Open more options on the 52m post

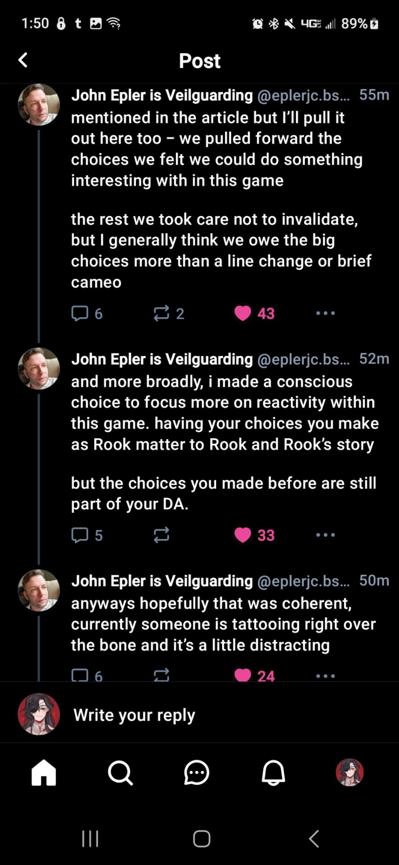(x=325, y=535)
